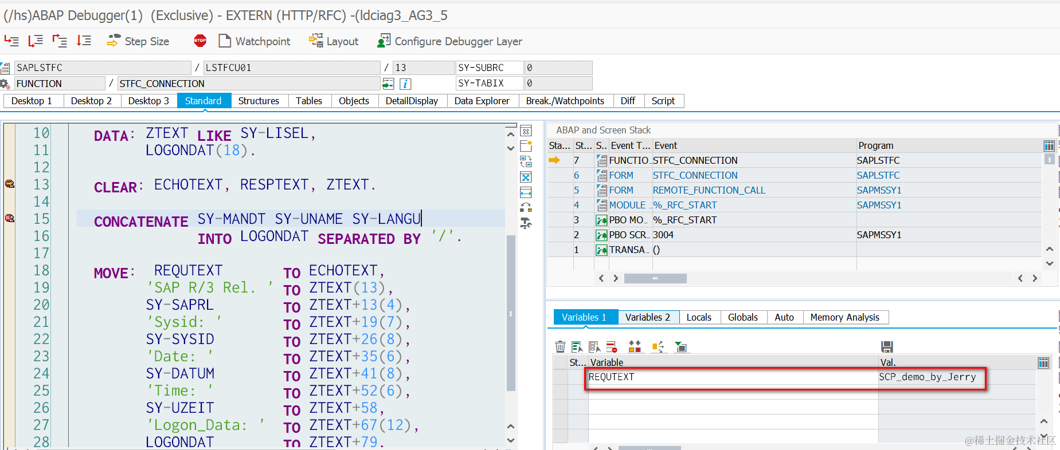Click stack level 6 FORM STFC_CONNECTION link
The image size is (1060, 450).
[x=695, y=175]
